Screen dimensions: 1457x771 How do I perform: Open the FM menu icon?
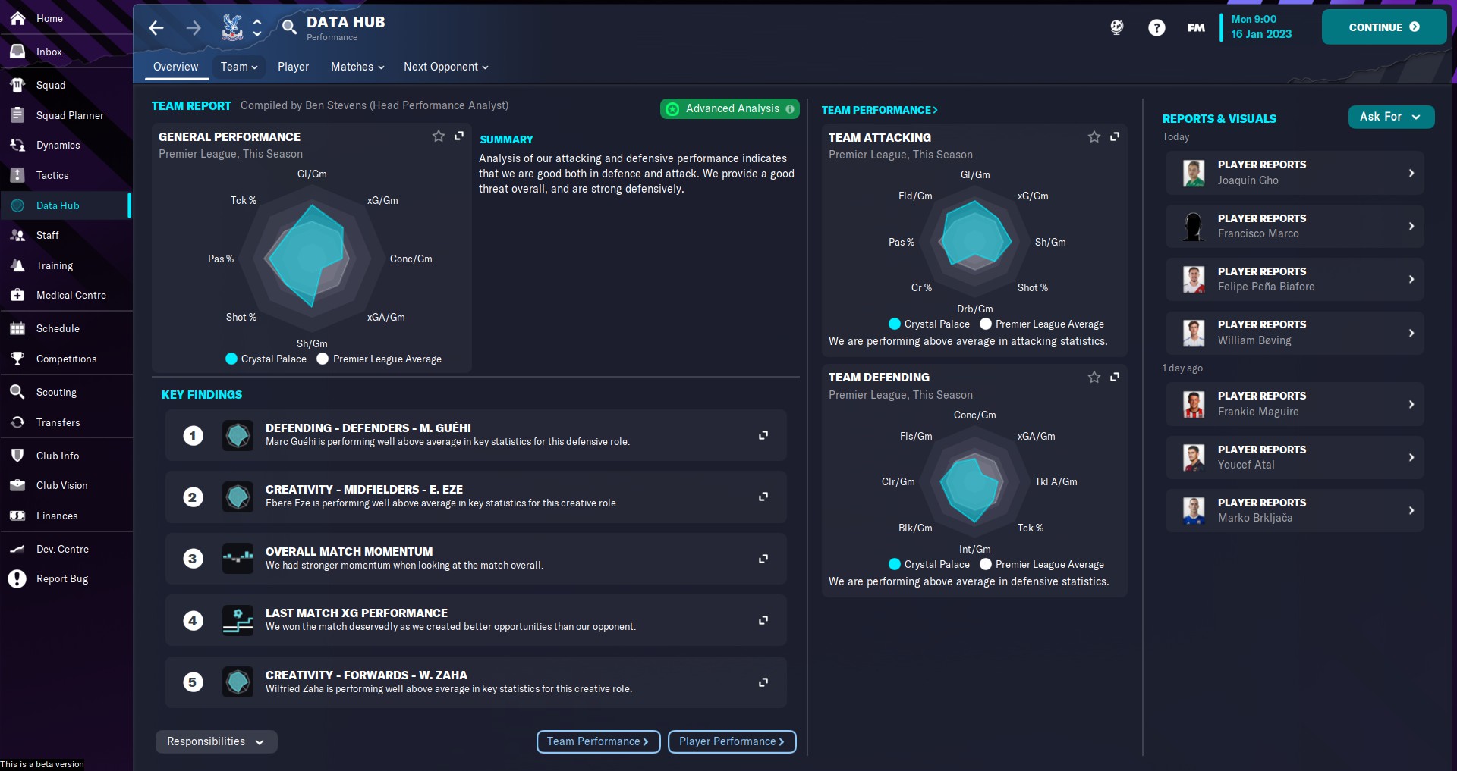(x=1196, y=28)
